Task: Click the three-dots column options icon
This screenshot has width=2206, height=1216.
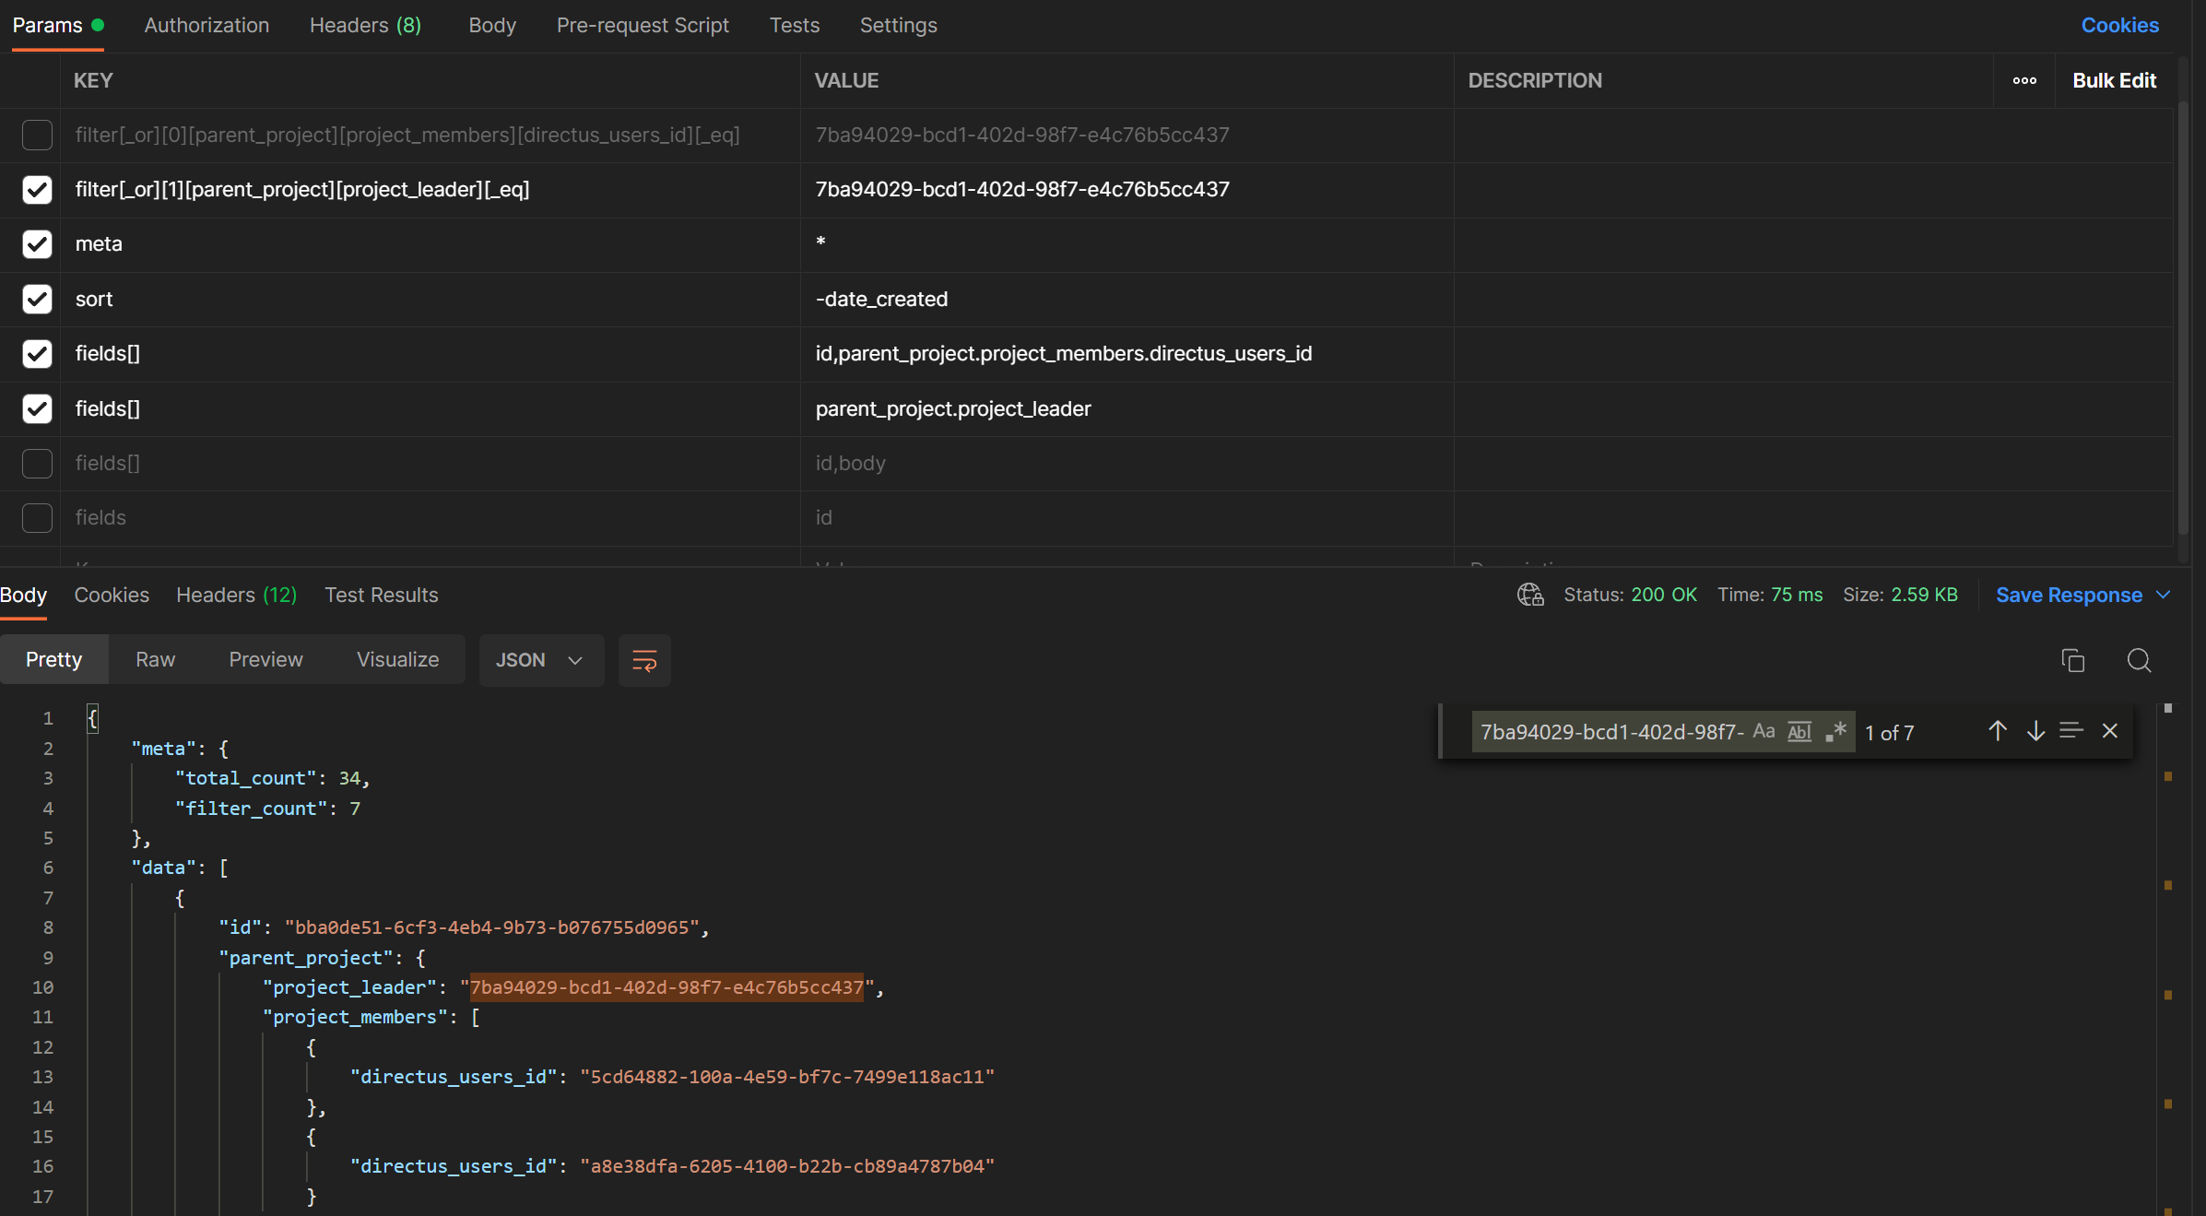Action: point(2024,81)
